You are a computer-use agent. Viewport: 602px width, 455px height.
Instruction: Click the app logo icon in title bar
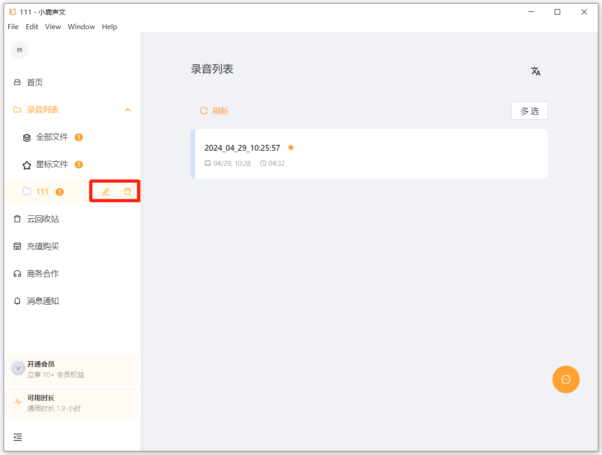point(13,12)
